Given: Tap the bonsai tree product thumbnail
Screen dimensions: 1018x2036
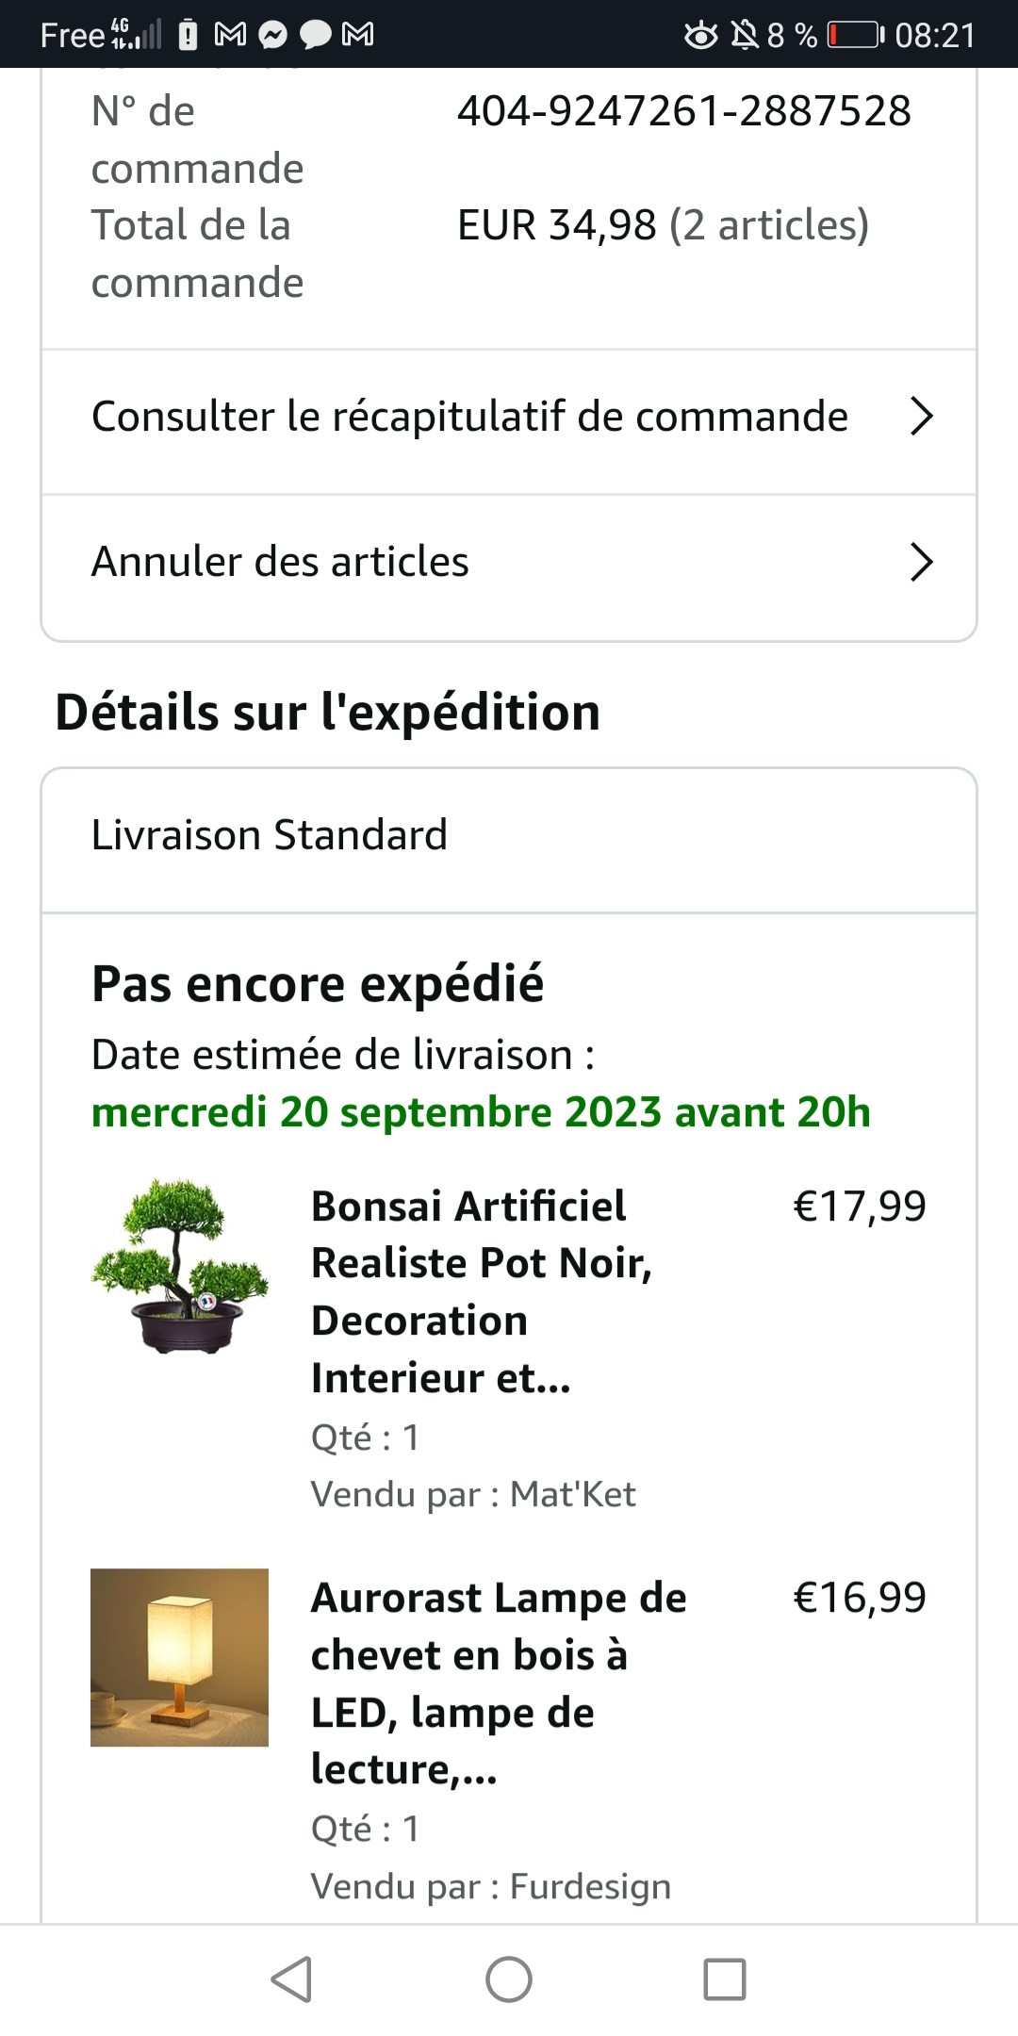Looking at the screenshot, I should coord(179,1266).
